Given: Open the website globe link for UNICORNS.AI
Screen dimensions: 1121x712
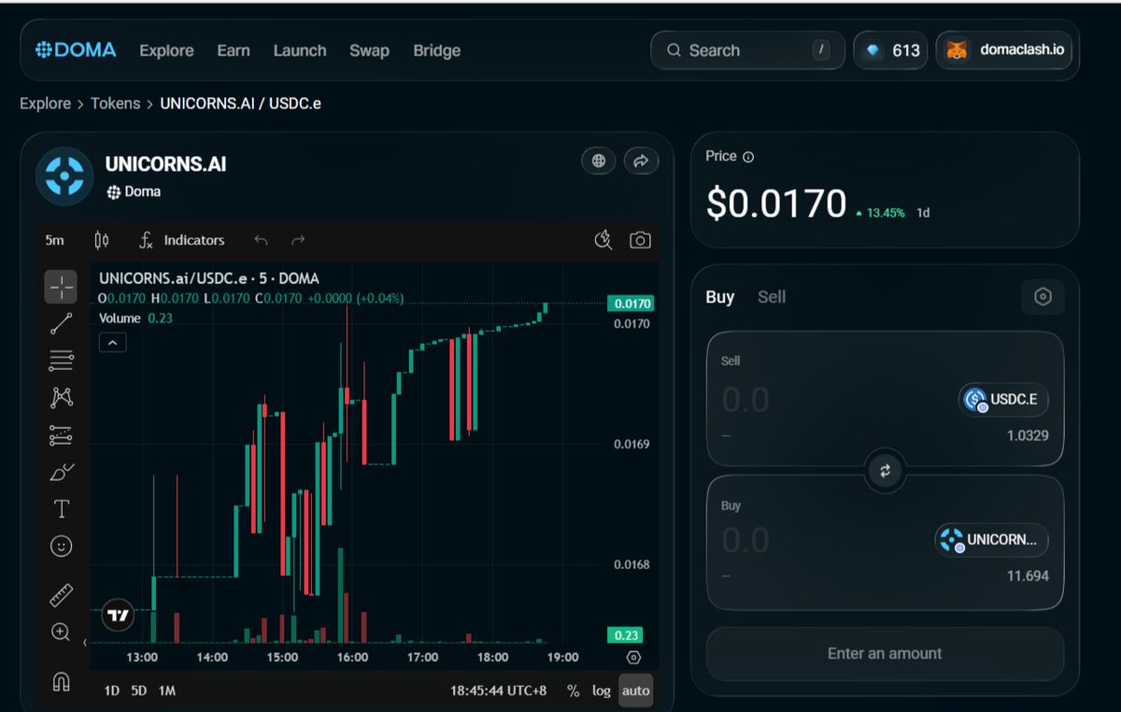Looking at the screenshot, I should (599, 161).
